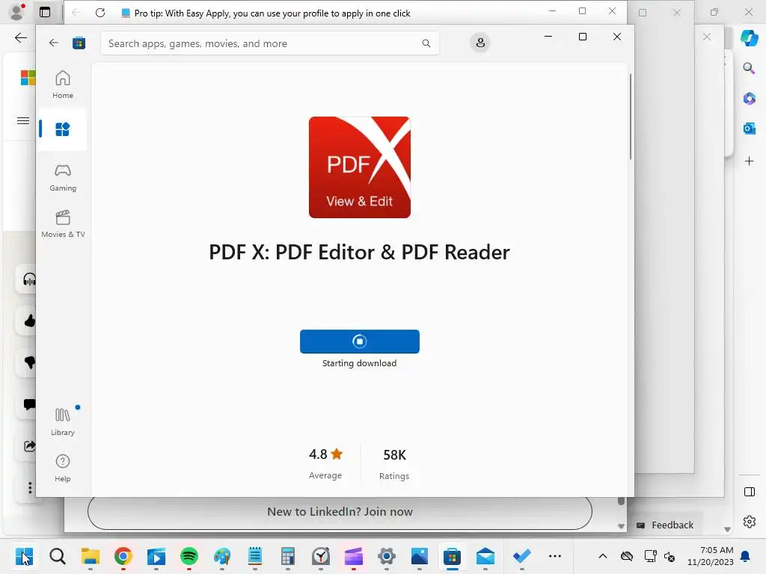Click scroll down arrow on LinkedIn page
The width and height of the screenshot is (766, 574).
click(621, 525)
